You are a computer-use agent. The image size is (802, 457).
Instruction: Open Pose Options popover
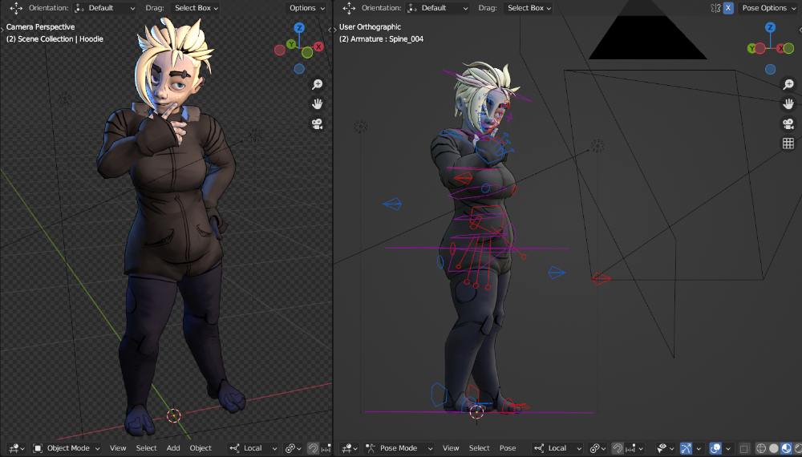[769, 8]
